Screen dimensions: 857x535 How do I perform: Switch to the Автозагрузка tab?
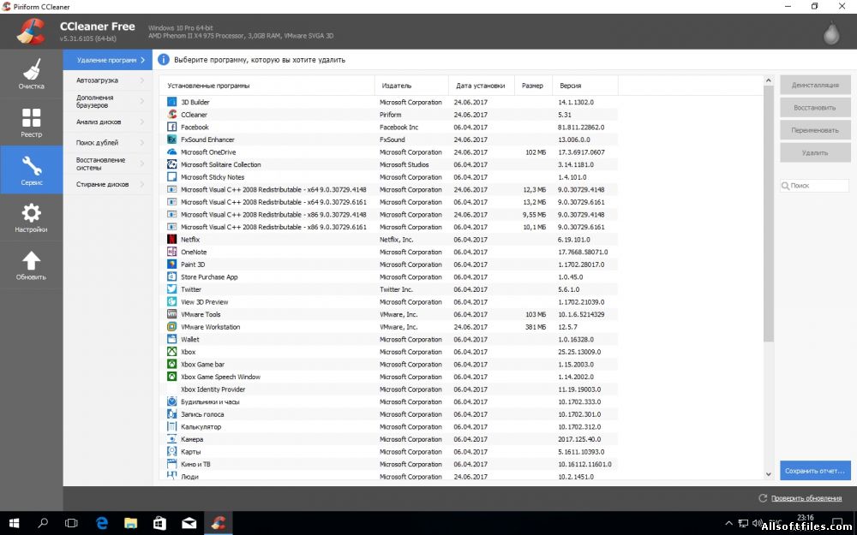tap(108, 80)
